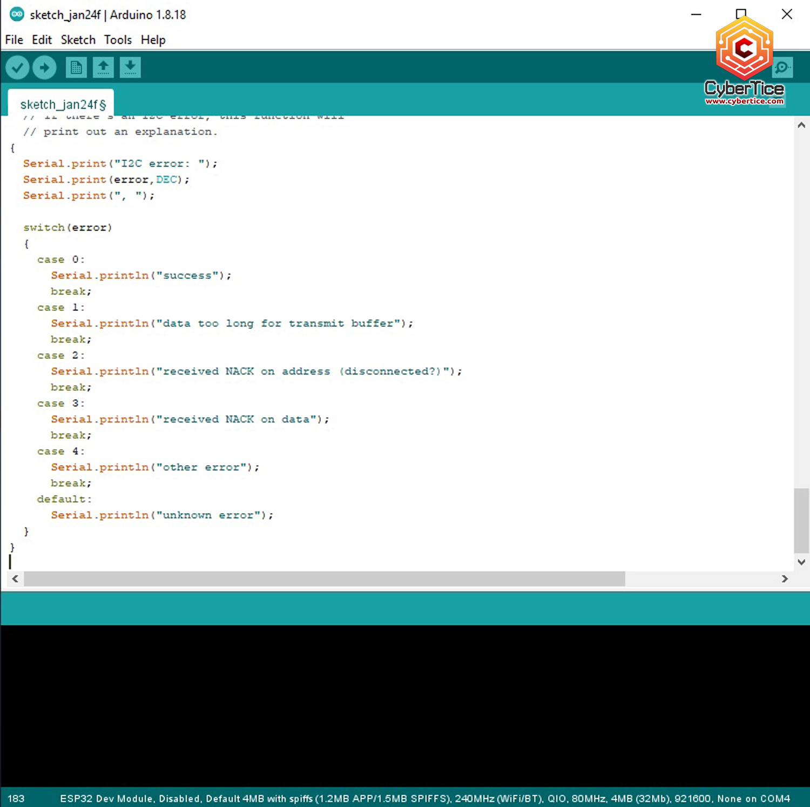
Task: Click the horizontal scroll left arrow
Action: pyautogui.click(x=15, y=579)
